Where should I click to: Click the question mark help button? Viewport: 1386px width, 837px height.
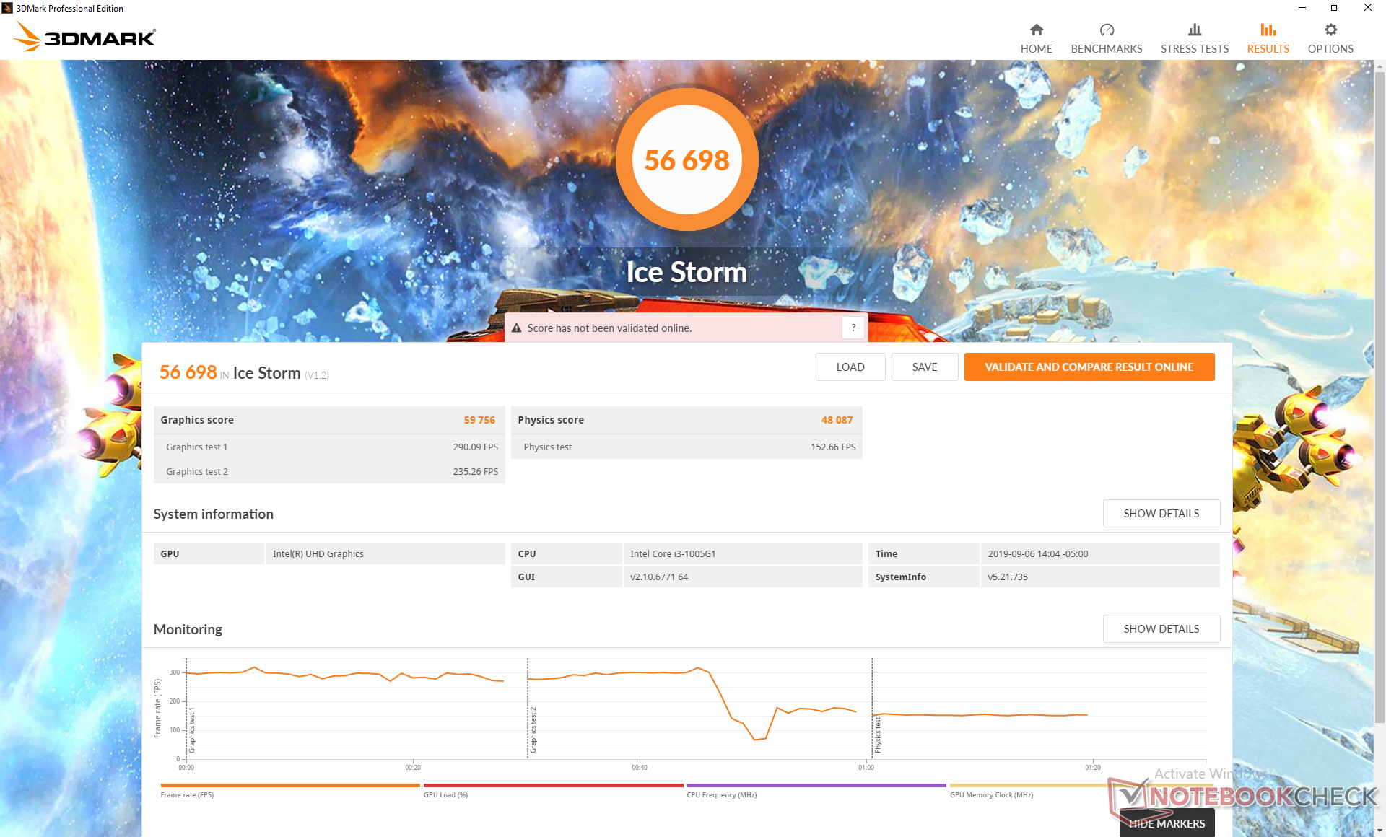[x=853, y=328]
